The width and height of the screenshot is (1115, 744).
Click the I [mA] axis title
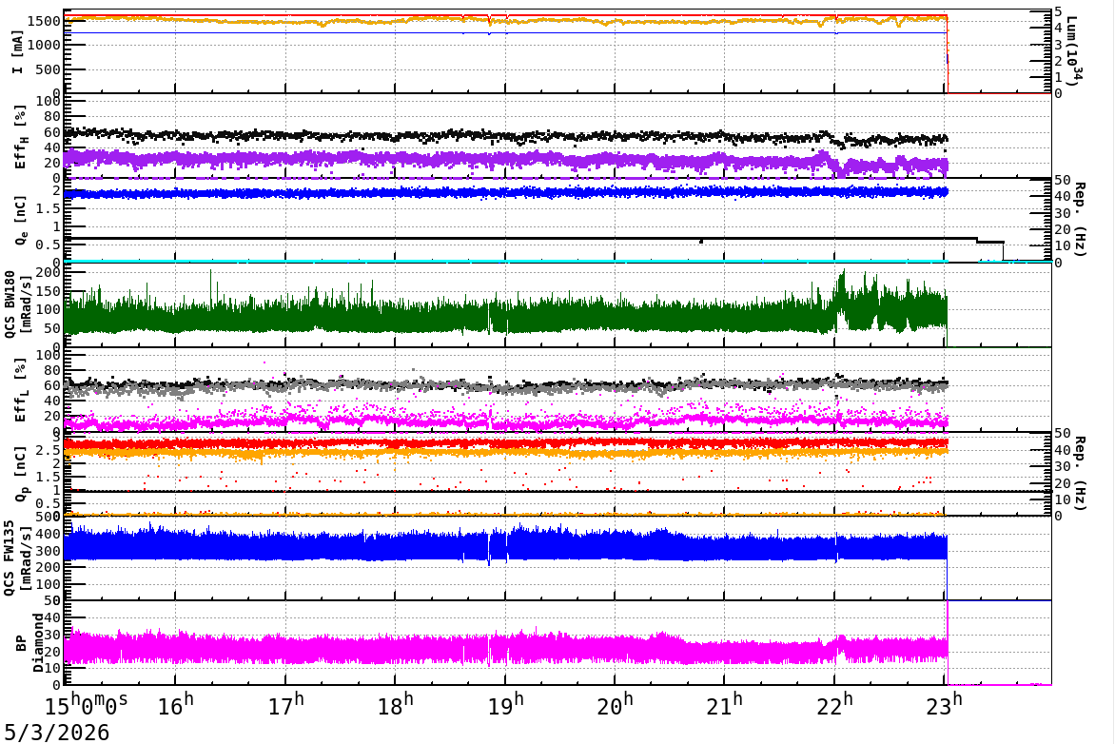(x=18, y=51)
